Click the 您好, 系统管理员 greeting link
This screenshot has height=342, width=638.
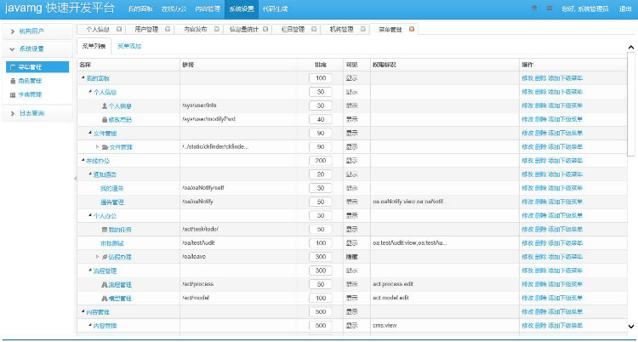(x=584, y=9)
